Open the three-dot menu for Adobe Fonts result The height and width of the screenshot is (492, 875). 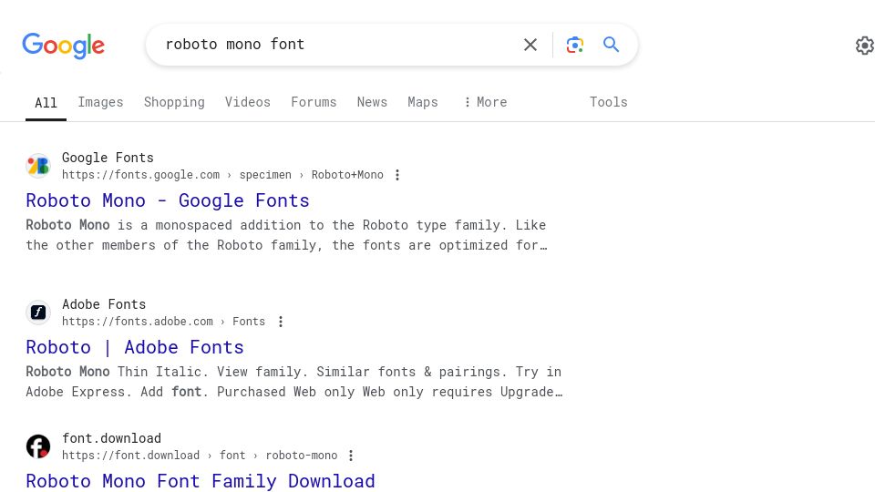tap(281, 322)
